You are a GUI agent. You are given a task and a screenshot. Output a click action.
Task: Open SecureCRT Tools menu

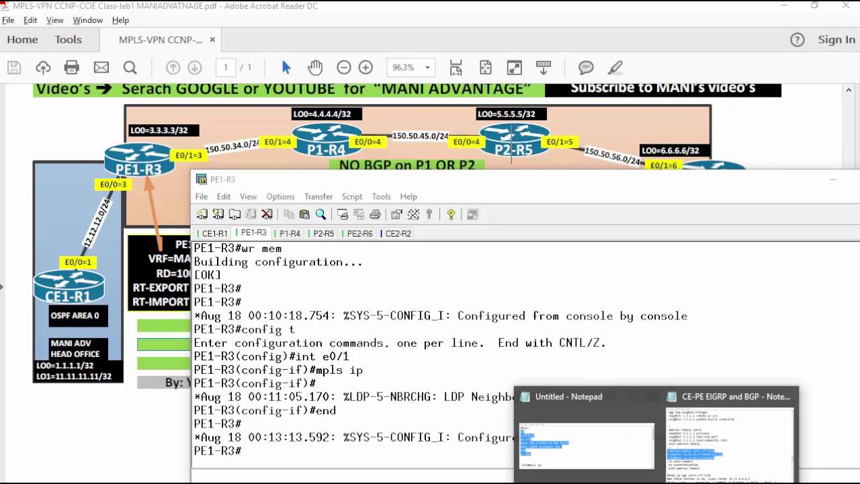(x=381, y=196)
